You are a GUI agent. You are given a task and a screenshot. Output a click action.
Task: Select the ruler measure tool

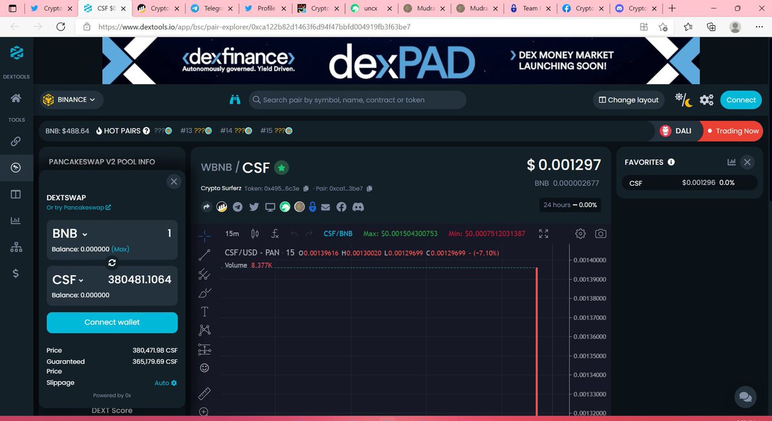click(205, 393)
